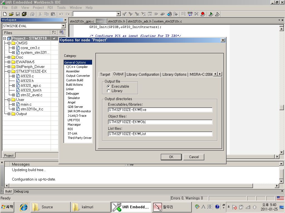Open the toolbar search combo box dropdown
The height and width of the screenshot is (213, 285).
[119, 14]
